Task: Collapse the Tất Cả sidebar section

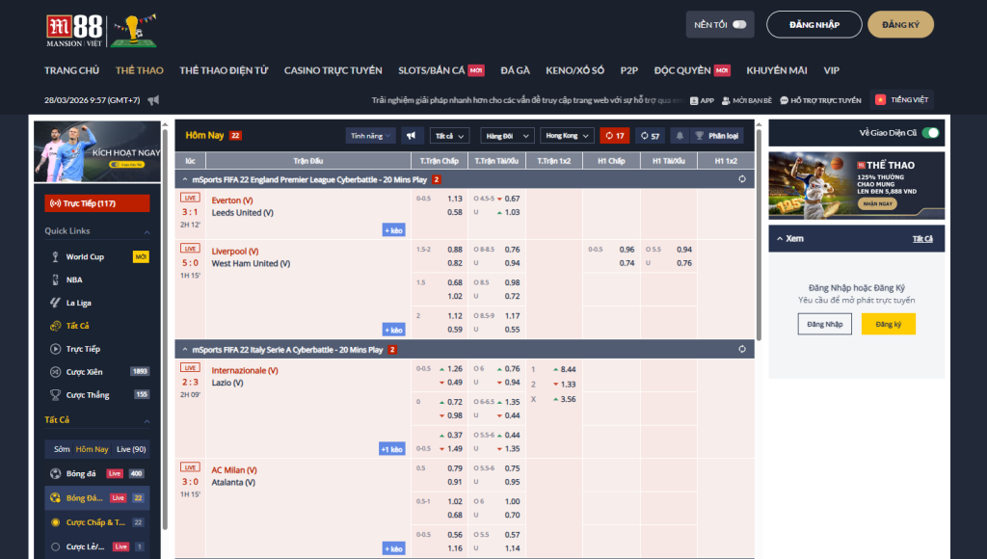Action: point(147,420)
